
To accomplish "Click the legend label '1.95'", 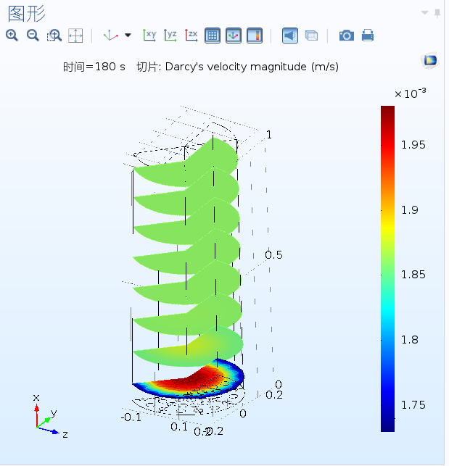I will [x=413, y=145].
